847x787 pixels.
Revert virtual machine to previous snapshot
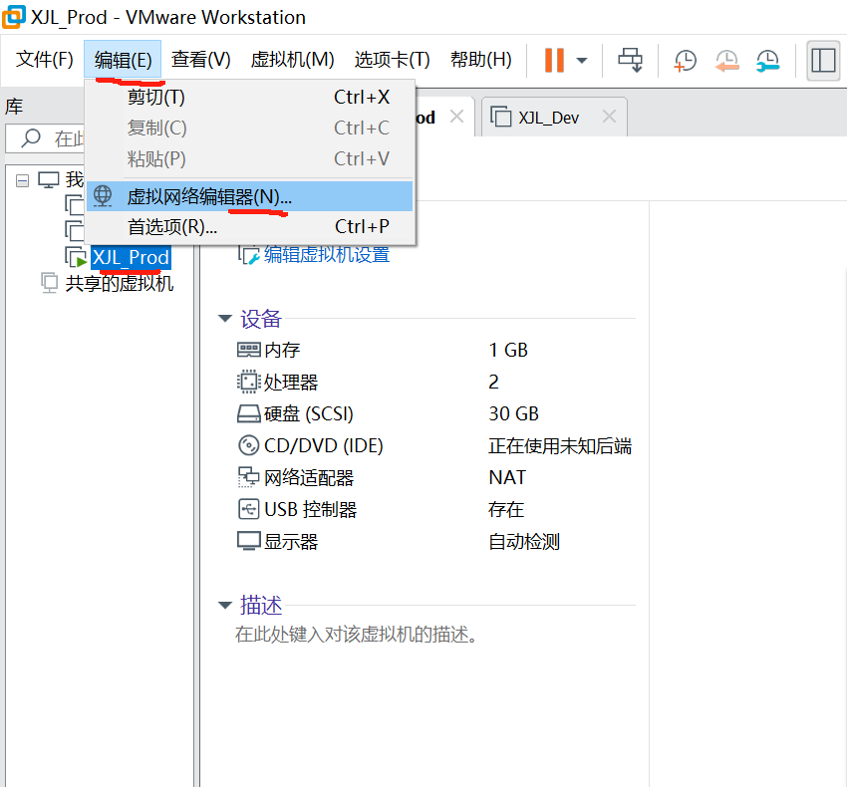(x=726, y=61)
